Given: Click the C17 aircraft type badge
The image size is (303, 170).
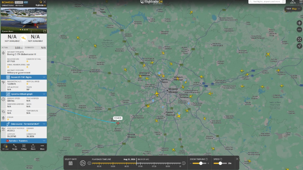Looking at the screenshot, I should [26, 2].
